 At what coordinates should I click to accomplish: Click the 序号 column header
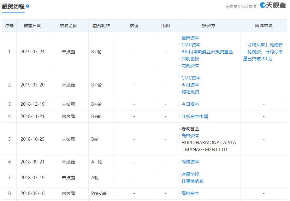point(9,26)
